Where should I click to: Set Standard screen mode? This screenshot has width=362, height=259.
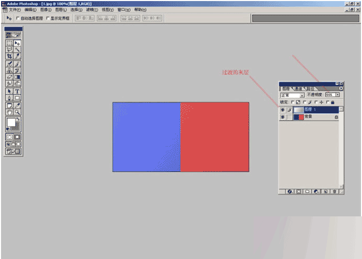[x=8, y=145]
